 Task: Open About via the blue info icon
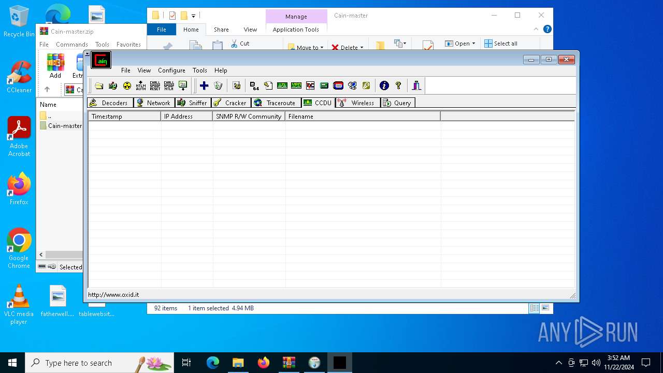pos(384,86)
